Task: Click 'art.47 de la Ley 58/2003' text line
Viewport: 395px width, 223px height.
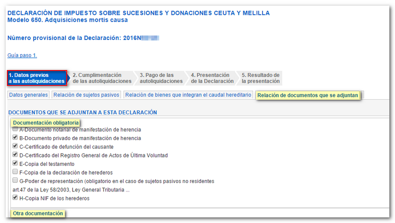Action: (x=71, y=190)
